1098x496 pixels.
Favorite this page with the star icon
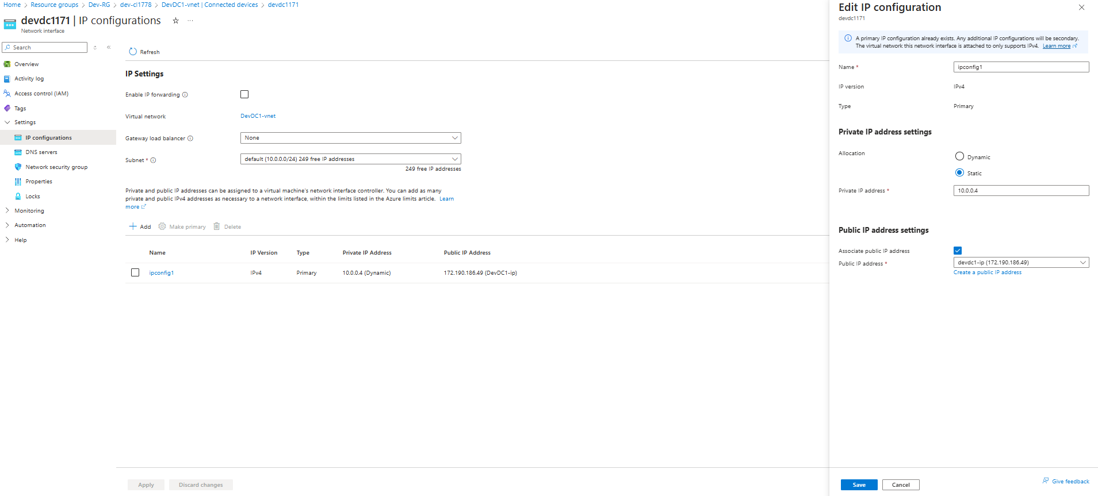175,21
